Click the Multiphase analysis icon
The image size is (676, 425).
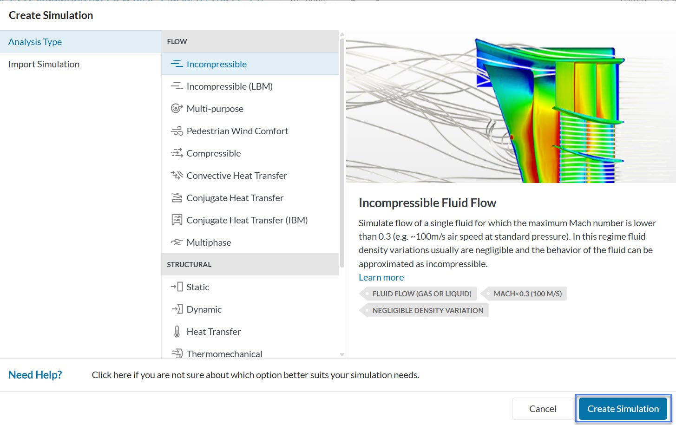tap(177, 242)
